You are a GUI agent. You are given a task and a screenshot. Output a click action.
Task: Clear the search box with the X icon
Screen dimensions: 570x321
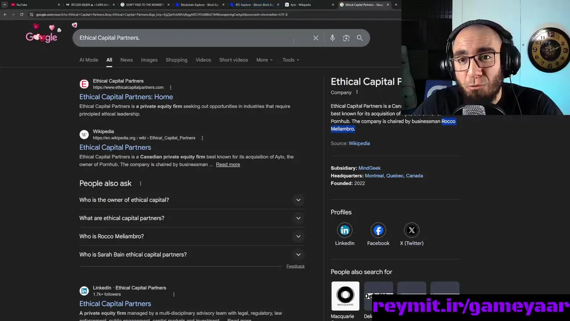click(x=316, y=38)
